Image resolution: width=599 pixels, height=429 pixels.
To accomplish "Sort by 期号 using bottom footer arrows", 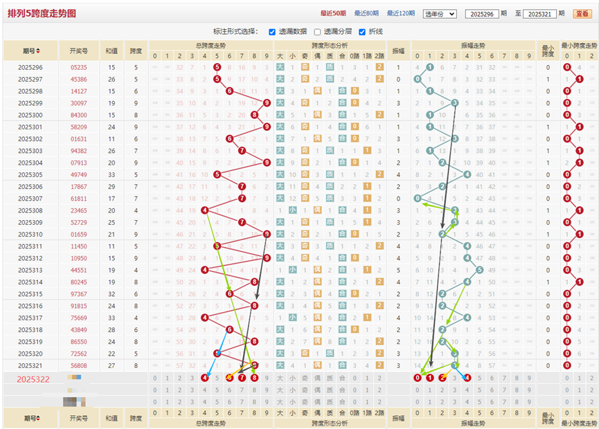I will tap(38, 419).
